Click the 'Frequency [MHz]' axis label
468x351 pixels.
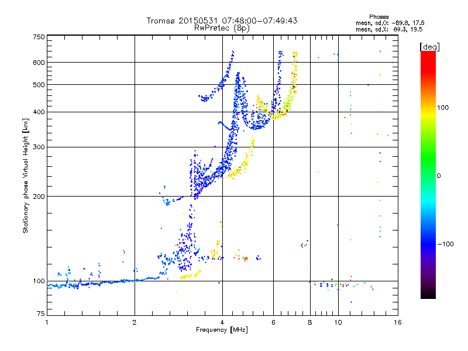pyautogui.click(x=222, y=330)
